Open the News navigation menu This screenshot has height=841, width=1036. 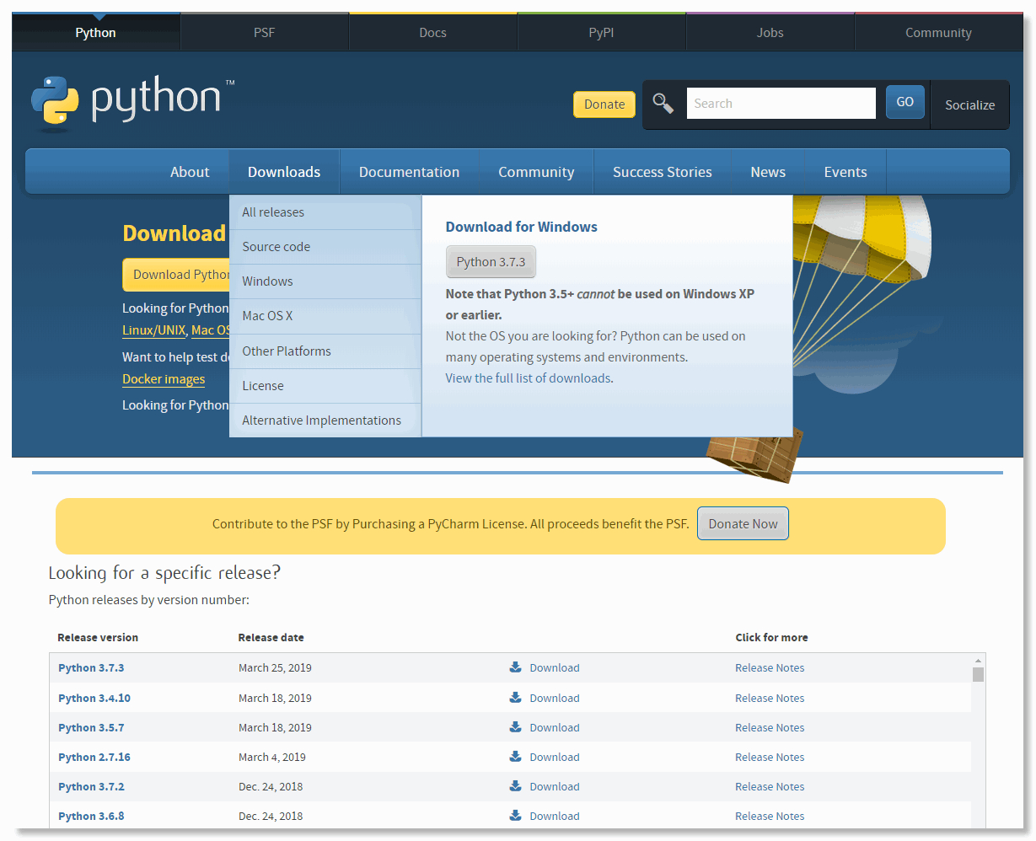[768, 172]
